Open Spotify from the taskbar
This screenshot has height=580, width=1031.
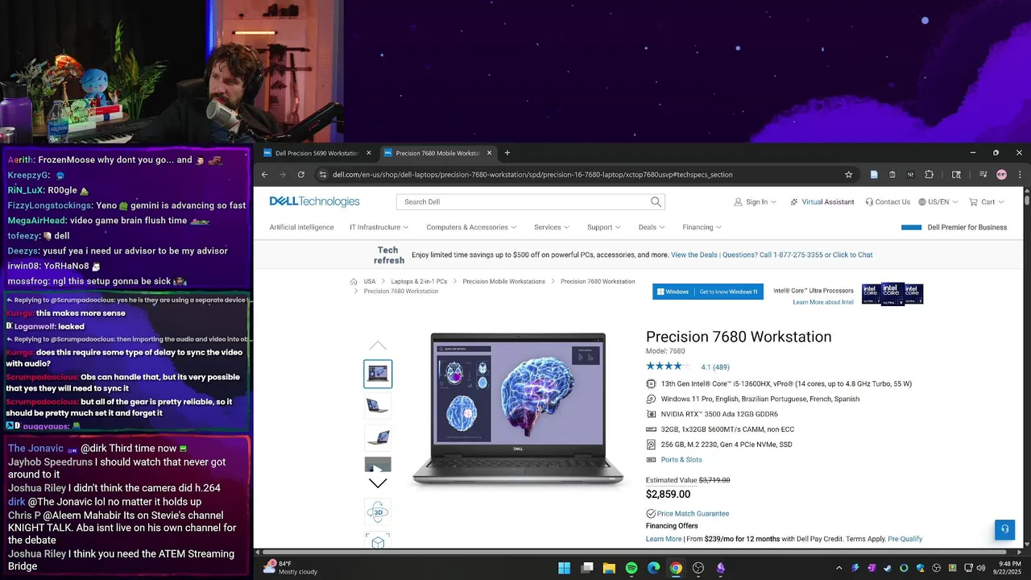click(631, 568)
